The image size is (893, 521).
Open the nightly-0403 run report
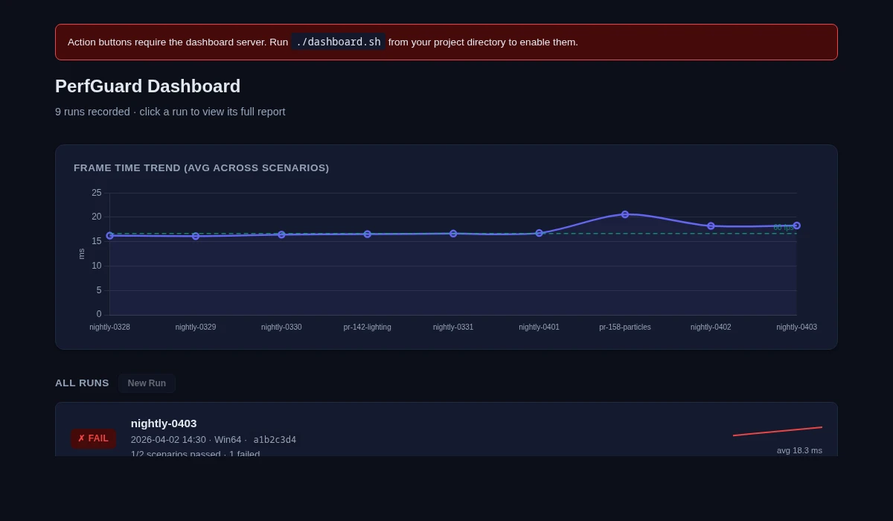coord(163,423)
